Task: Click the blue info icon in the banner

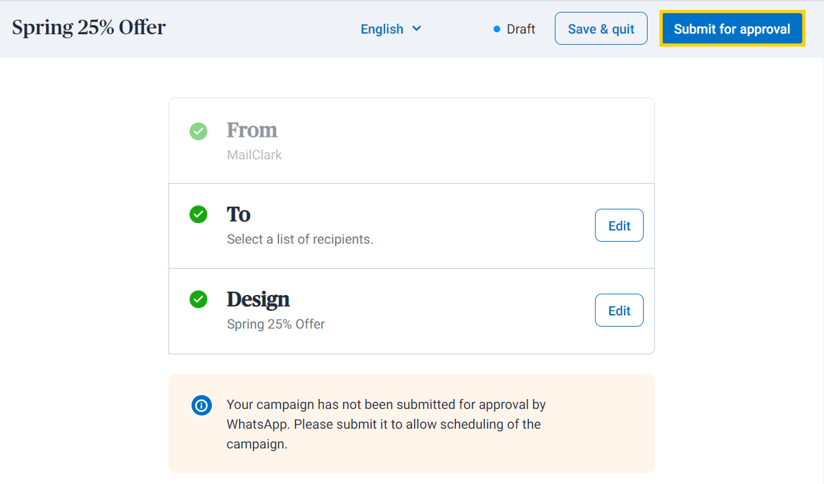Action: coord(201,405)
